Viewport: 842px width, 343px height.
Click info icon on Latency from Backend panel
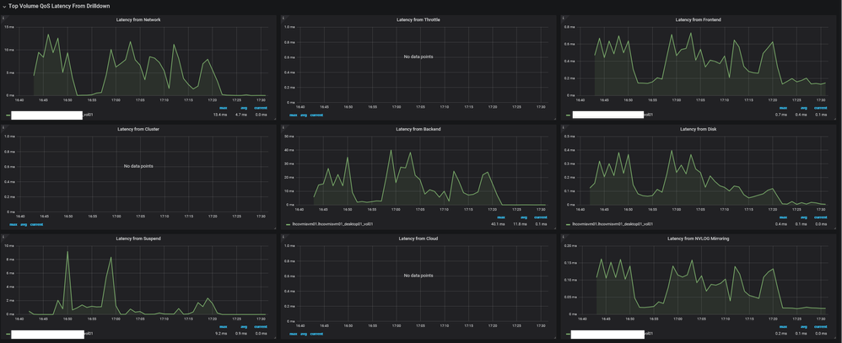point(283,127)
